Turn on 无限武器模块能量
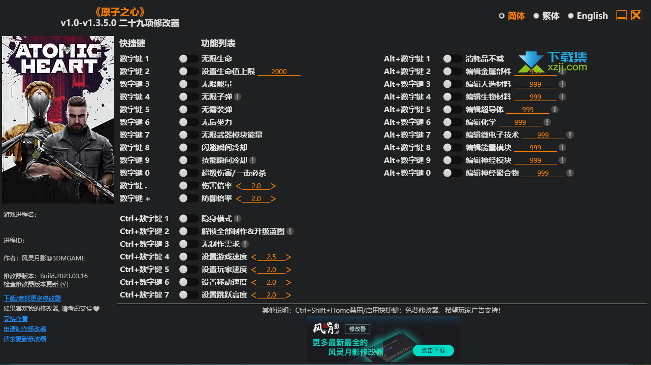This screenshot has width=651, height=365. [188, 135]
